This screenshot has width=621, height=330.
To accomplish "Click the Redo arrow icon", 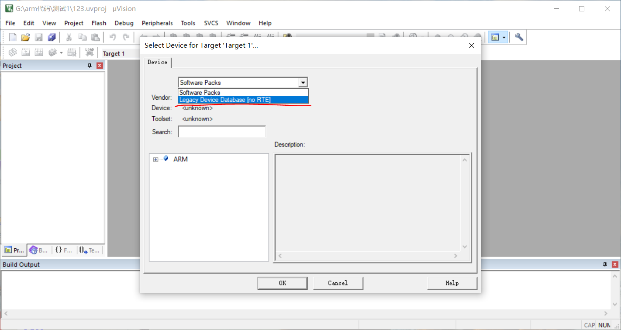I will pos(126,37).
